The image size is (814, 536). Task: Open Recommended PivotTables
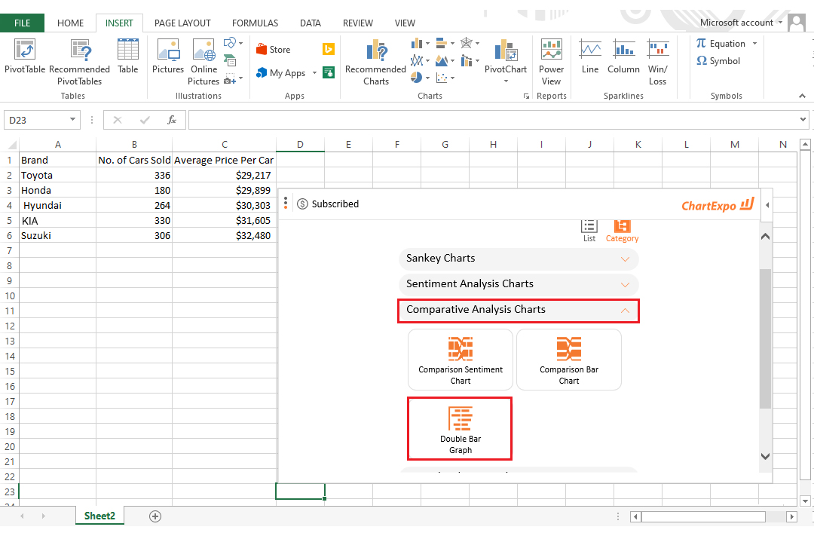click(x=79, y=62)
